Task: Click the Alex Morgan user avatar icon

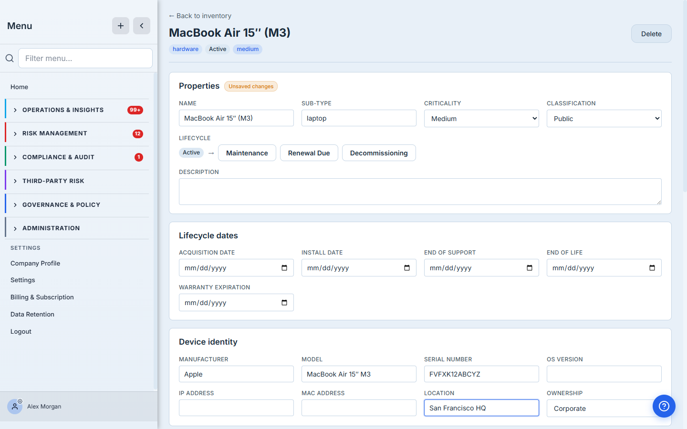Action: pos(15,407)
